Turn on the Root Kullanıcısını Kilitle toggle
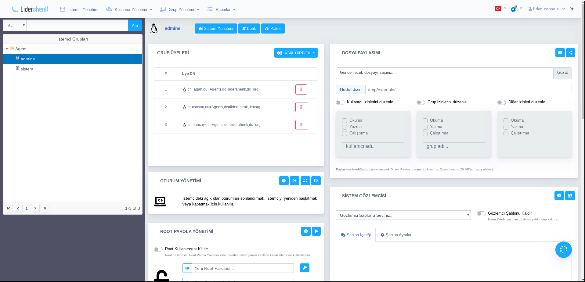Viewport: 585px width, 282px height. [158, 249]
